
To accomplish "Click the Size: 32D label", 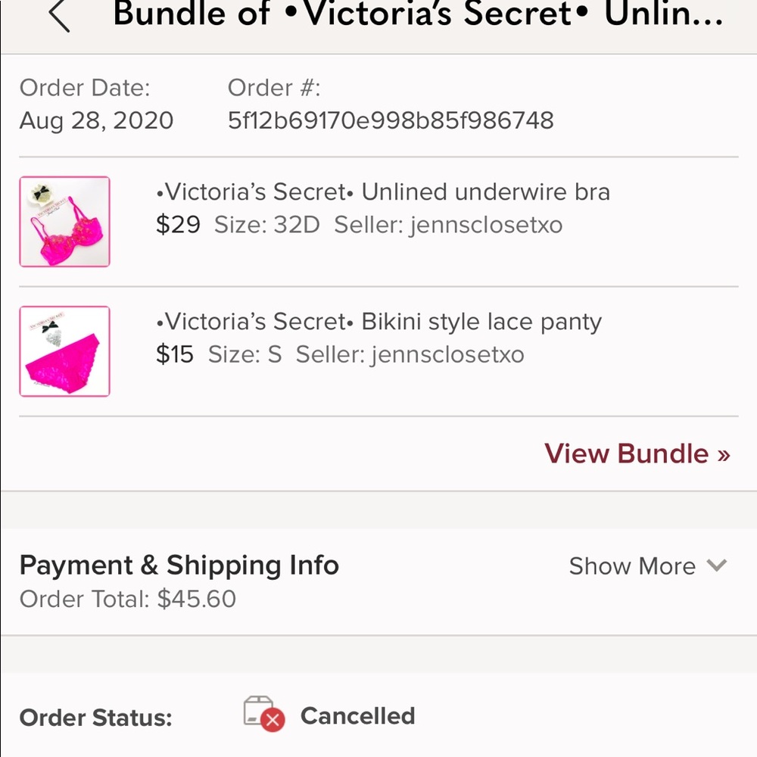I will (x=267, y=225).
